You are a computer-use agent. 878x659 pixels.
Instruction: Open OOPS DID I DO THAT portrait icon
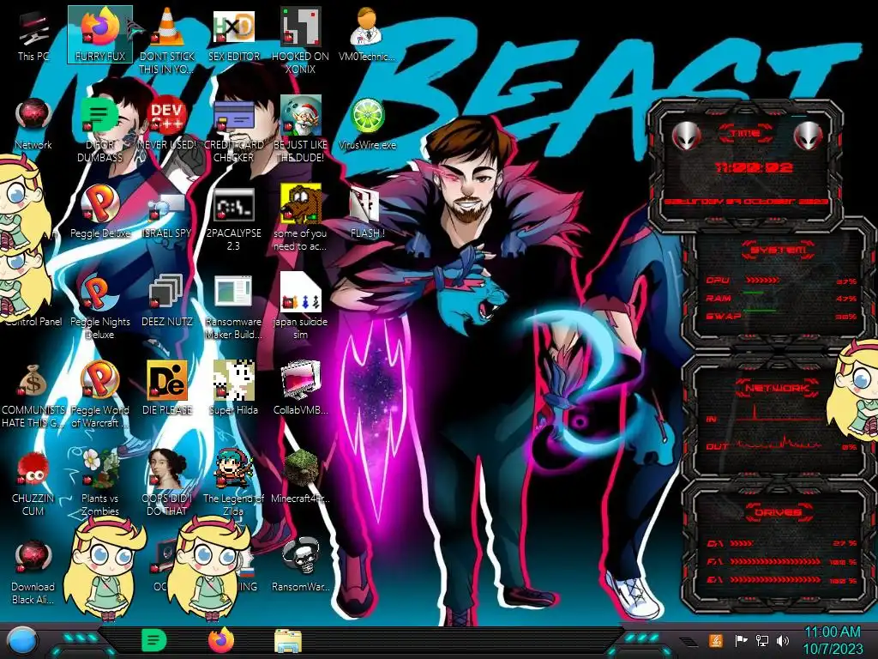[x=167, y=483]
